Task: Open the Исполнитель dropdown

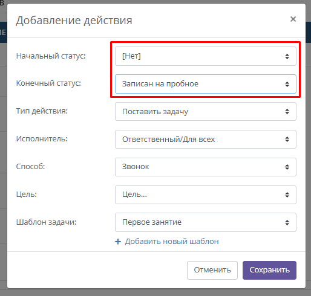Action: tap(206, 140)
